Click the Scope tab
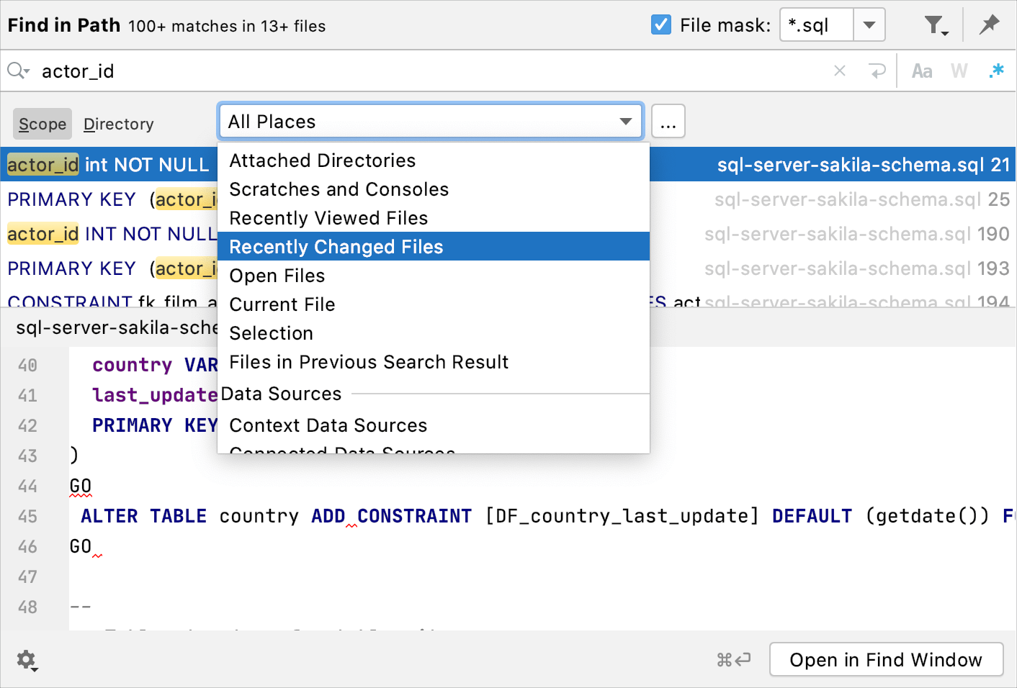The height and width of the screenshot is (688, 1017). (42, 124)
